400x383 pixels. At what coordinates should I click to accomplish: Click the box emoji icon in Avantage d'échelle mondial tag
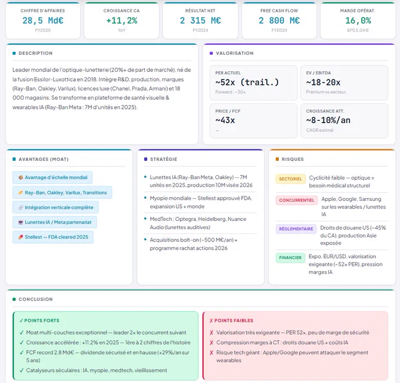click(21, 177)
